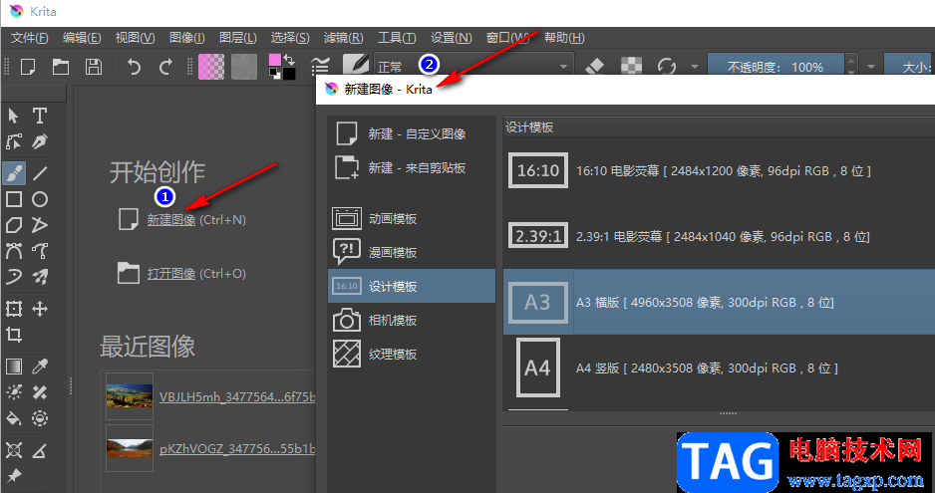Choose the Fill bucket tool

[x=14, y=418]
